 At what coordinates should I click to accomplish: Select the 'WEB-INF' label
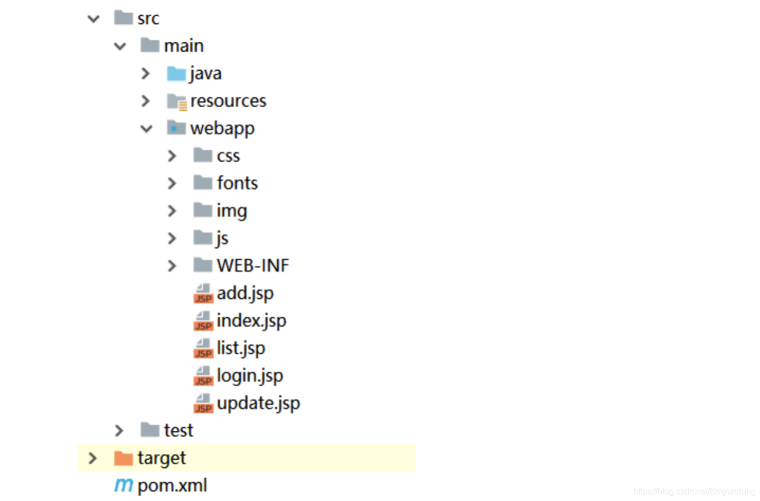tap(253, 266)
